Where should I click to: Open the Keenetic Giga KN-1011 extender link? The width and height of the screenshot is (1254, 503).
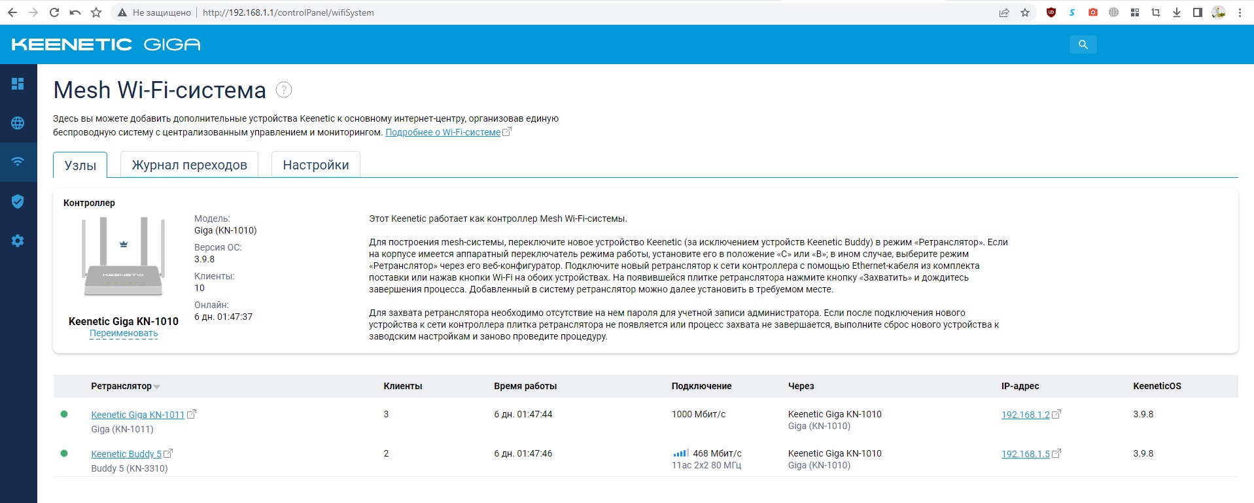[x=137, y=415]
